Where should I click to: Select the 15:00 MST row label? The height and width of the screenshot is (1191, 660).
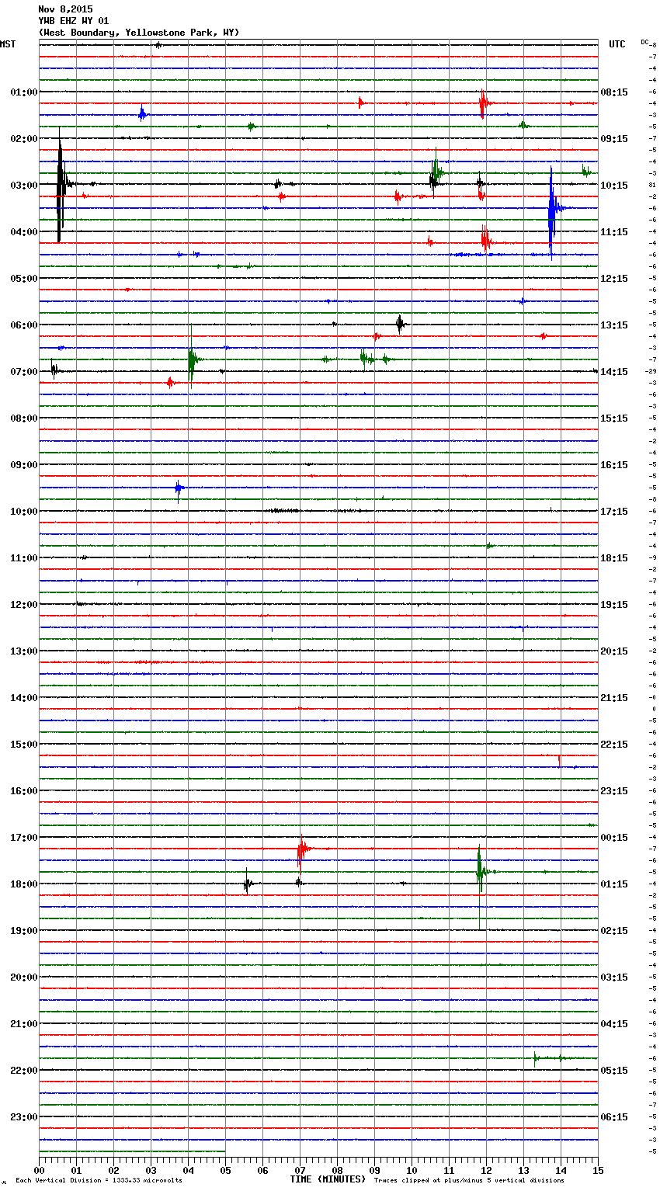point(23,744)
